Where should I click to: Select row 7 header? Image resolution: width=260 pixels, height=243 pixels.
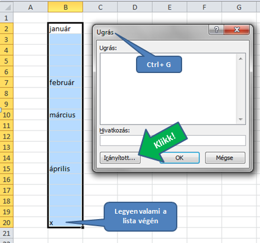click(x=7, y=83)
